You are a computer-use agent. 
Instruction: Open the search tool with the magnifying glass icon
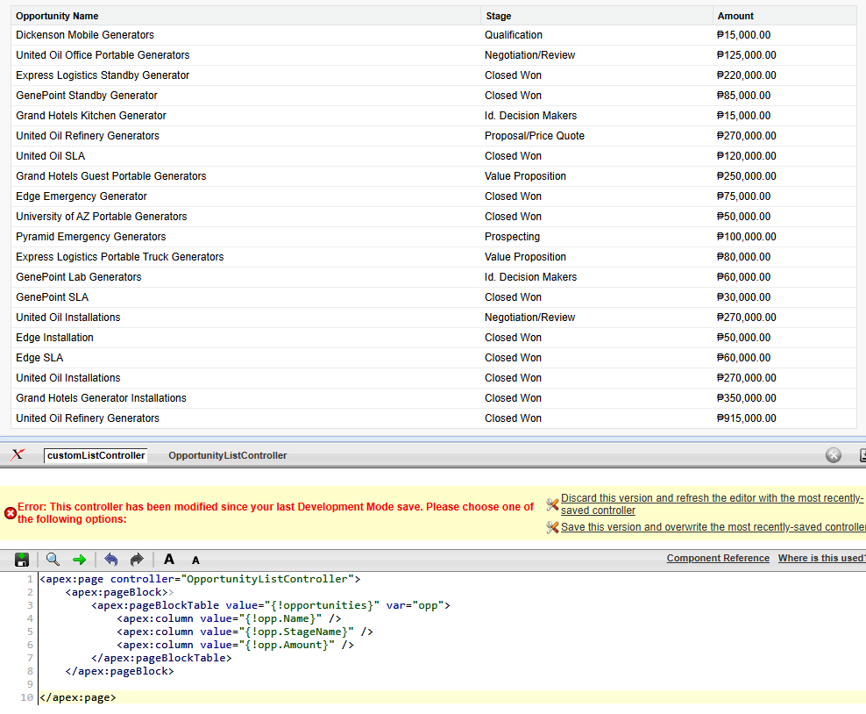click(x=53, y=560)
